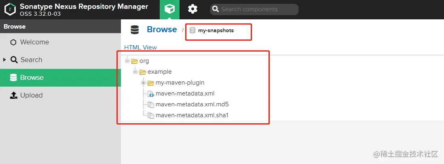Click the Browse database icon beside heading
This screenshot has height=164, width=444.
[x=135, y=30]
